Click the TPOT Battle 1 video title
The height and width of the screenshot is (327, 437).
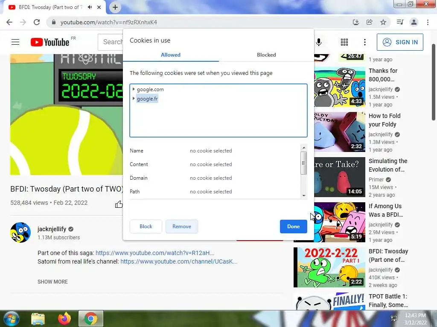click(x=388, y=301)
